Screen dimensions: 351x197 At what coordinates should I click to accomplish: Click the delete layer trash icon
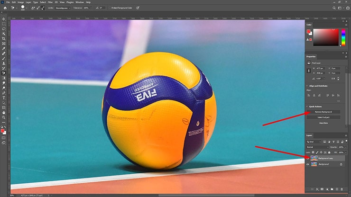[341, 189]
